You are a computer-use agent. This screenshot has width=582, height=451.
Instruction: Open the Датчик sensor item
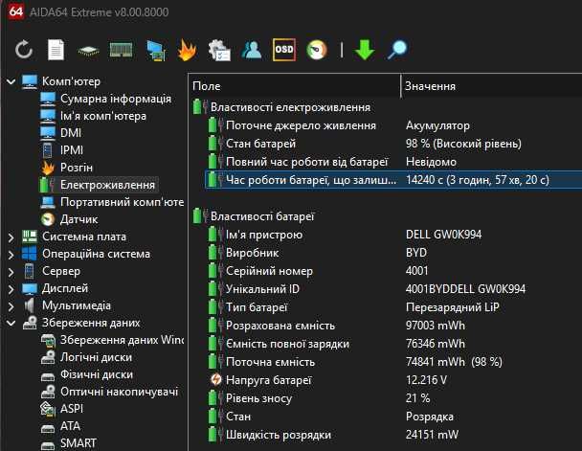tap(78, 219)
